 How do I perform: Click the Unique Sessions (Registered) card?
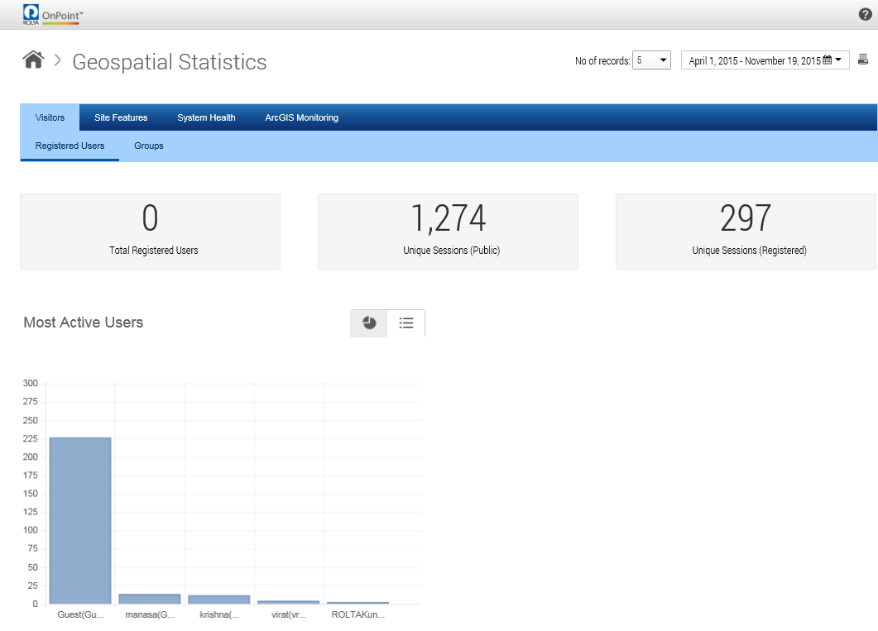tap(746, 232)
